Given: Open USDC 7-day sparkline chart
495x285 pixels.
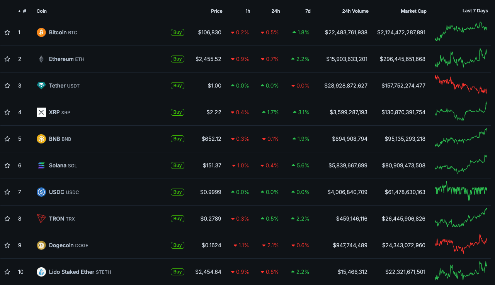Looking at the screenshot, I should pyautogui.click(x=461, y=191).
